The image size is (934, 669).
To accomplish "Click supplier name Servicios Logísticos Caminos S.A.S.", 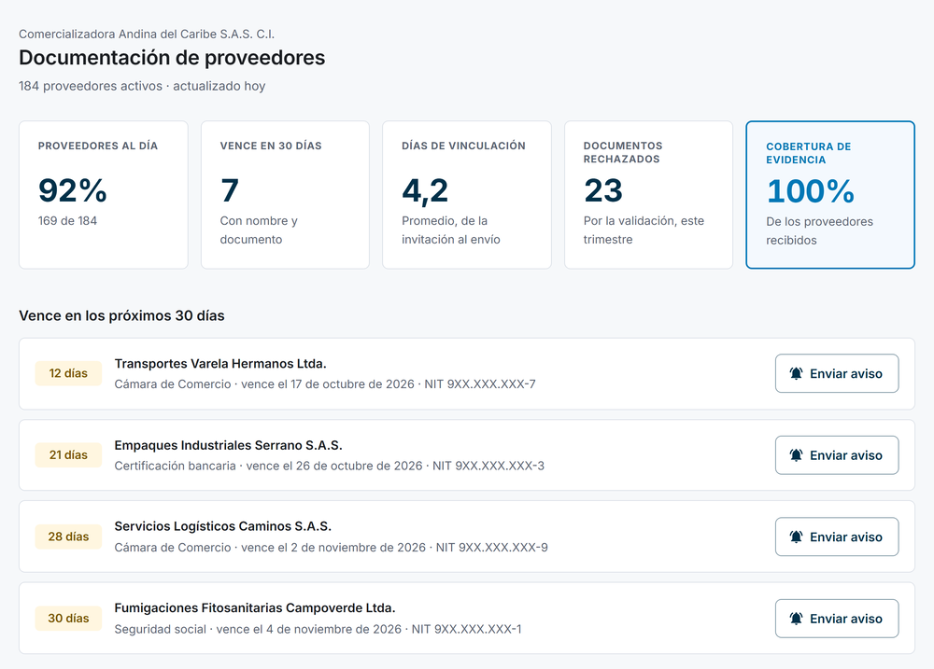I will pyautogui.click(x=223, y=526).
